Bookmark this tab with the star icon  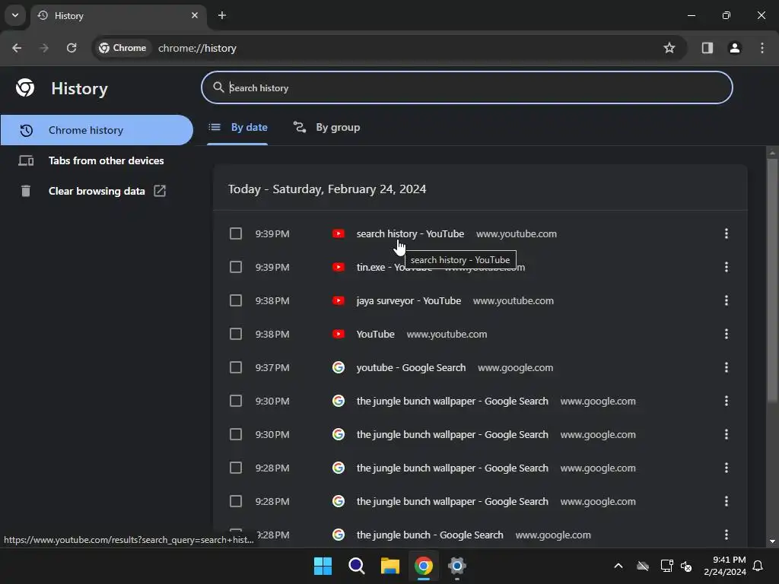click(x=669, y=48)
